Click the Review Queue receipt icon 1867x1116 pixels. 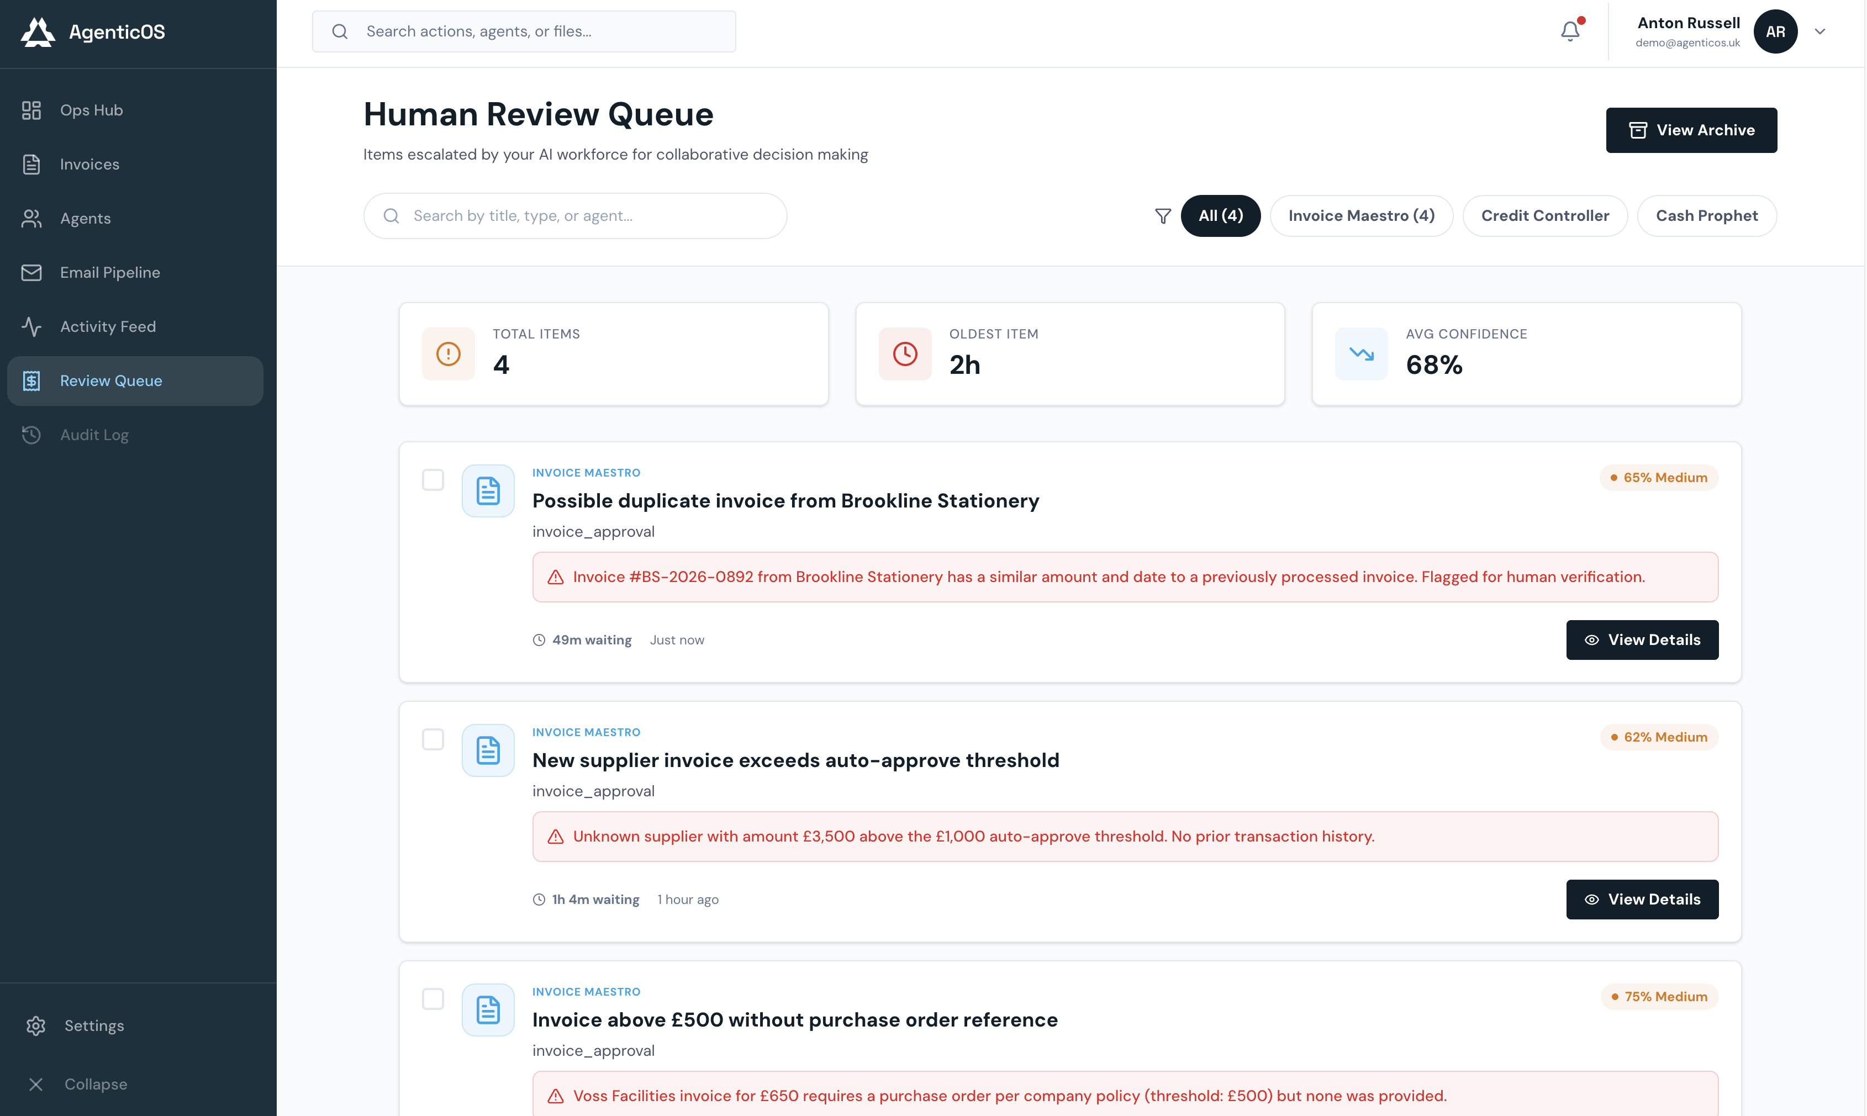pyautogui.click(x=31, y=381)
